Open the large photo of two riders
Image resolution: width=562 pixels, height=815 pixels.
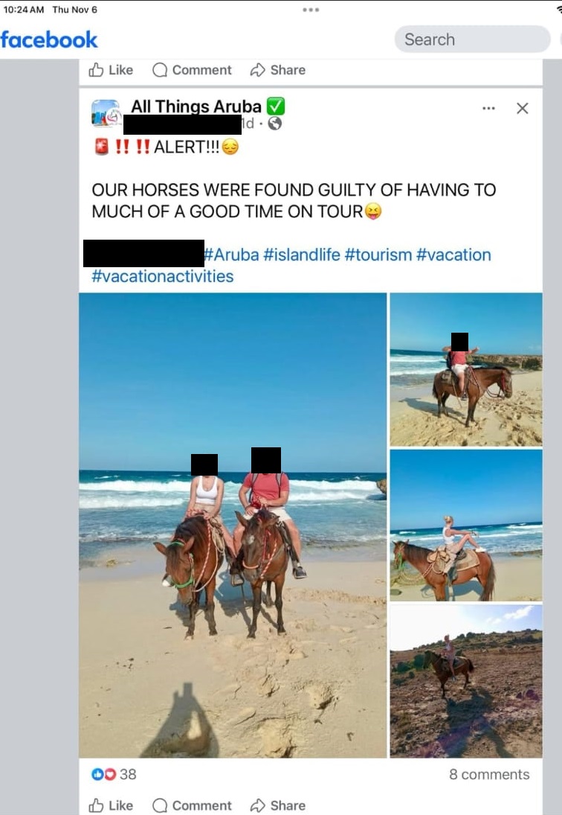click(233, 525)
